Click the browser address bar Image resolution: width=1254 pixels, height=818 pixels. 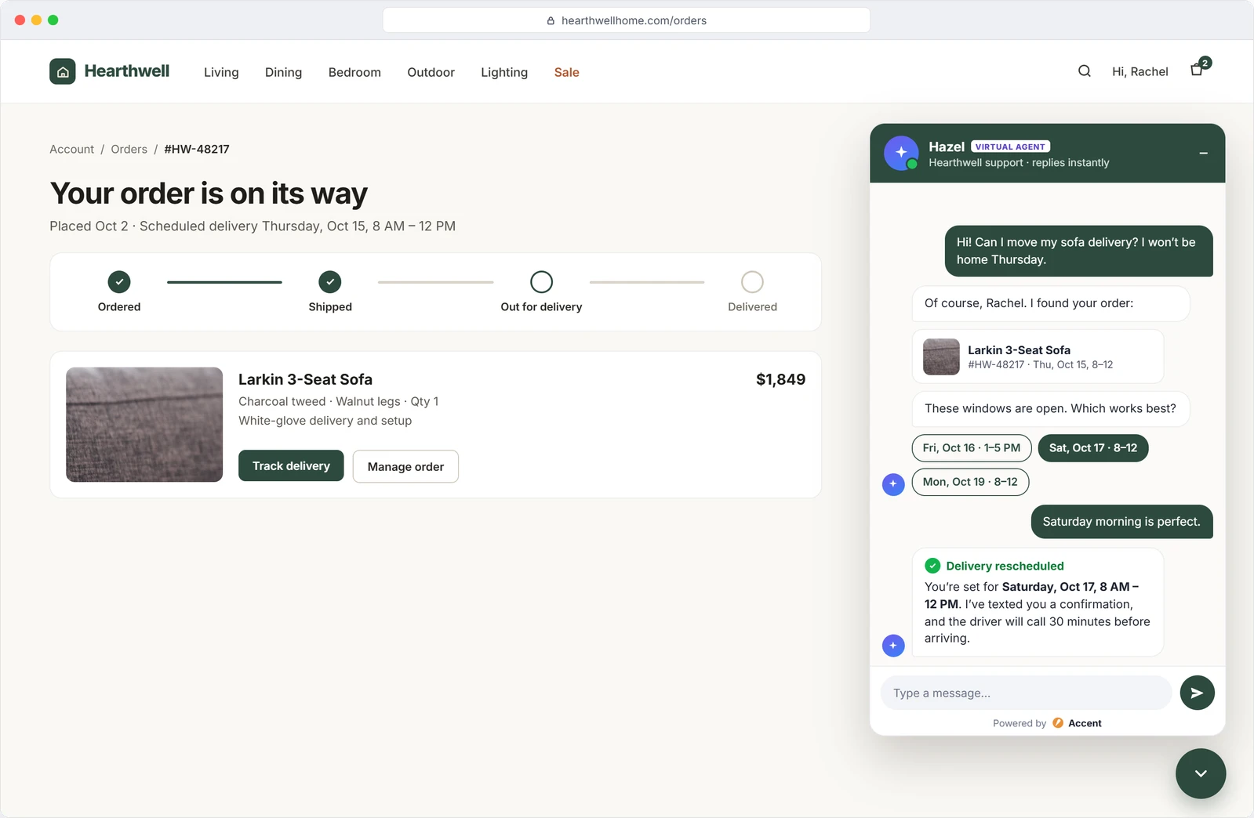pos(627,20)
